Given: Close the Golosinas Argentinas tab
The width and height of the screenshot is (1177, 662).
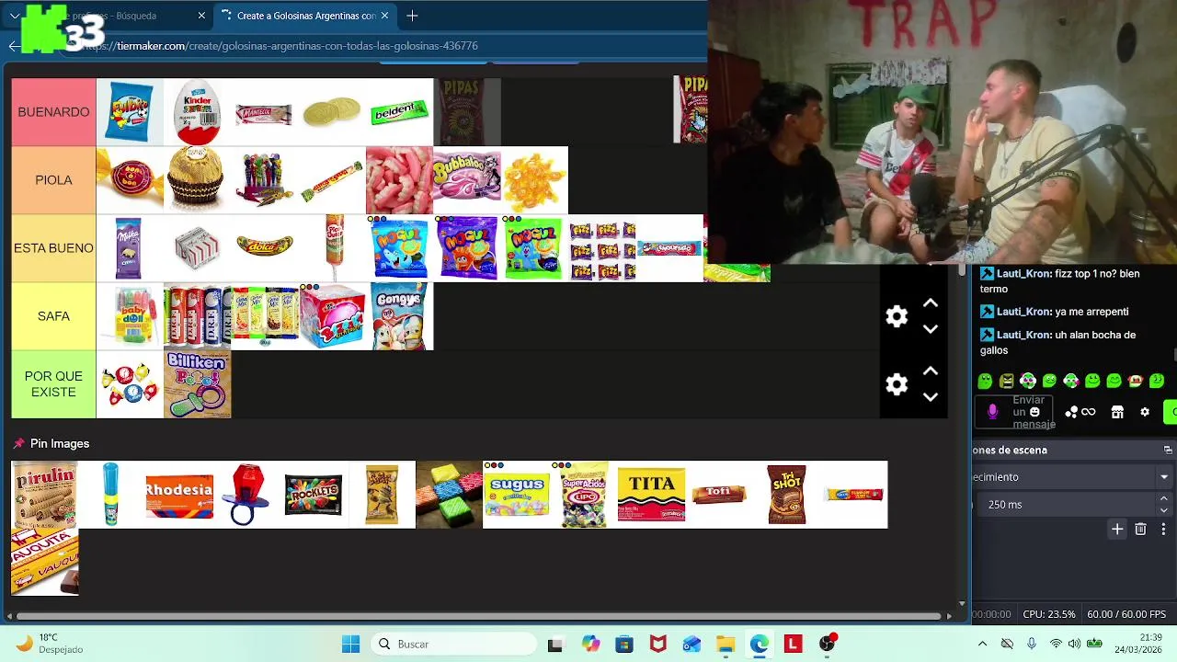Looking at the screenshot, I should click(384, 16).
